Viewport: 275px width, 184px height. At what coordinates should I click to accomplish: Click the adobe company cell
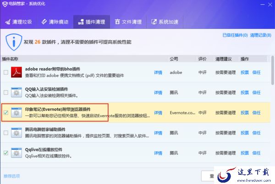point(176,72)
